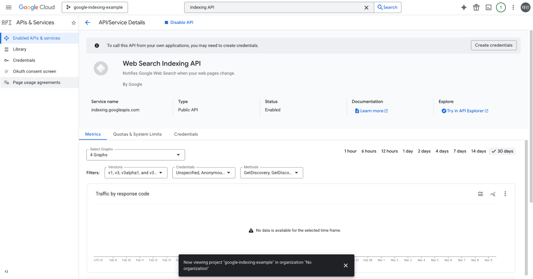Expand the Select Graphs dropdown

(x=136, y=155)
